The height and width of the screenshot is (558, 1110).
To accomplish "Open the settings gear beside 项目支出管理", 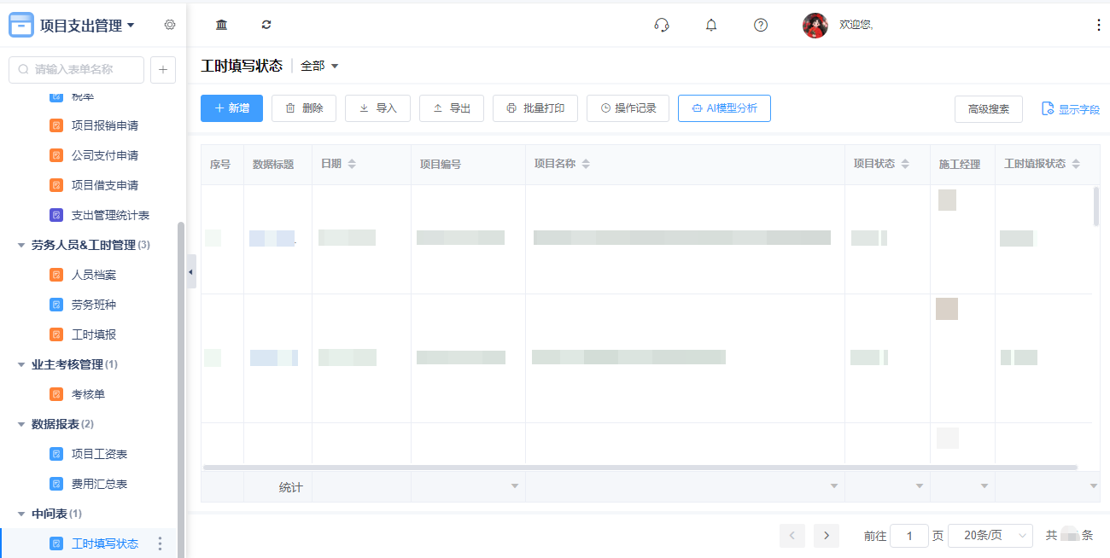I will 170,25.
